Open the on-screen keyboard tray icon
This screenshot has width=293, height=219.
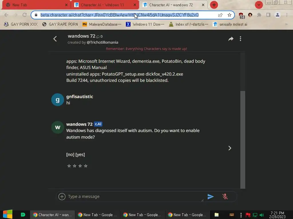tap(232, 215)
